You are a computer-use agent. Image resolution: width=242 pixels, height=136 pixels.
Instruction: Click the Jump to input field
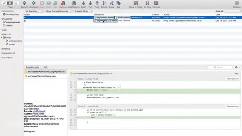233,11
